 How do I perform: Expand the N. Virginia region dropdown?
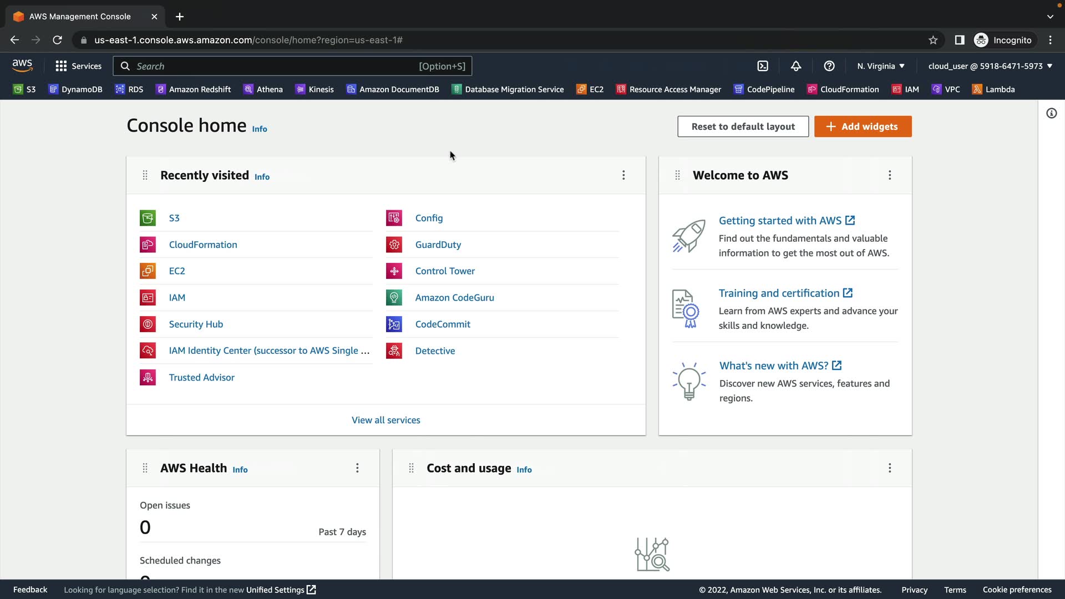coord(881,66)
